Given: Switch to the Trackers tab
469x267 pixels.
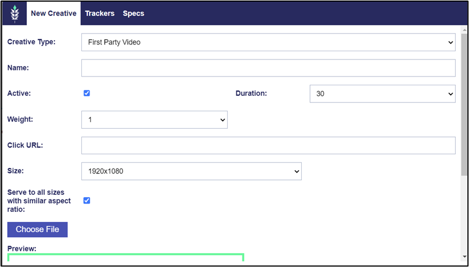Looking at the screenshot, I should pos(100,13).
